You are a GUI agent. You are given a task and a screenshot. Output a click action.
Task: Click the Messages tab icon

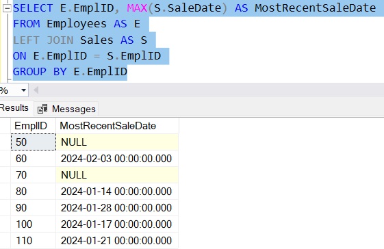pyautogui.click(x=42, y=109)
